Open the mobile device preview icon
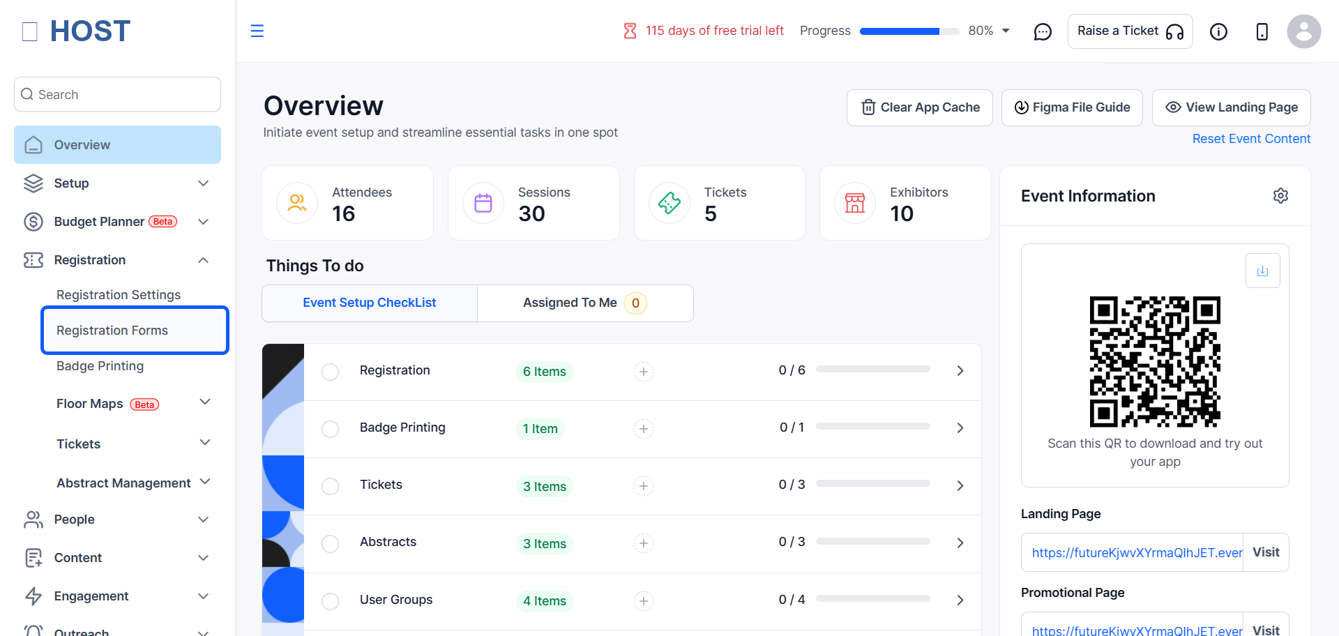 [x=1262, y=31]
